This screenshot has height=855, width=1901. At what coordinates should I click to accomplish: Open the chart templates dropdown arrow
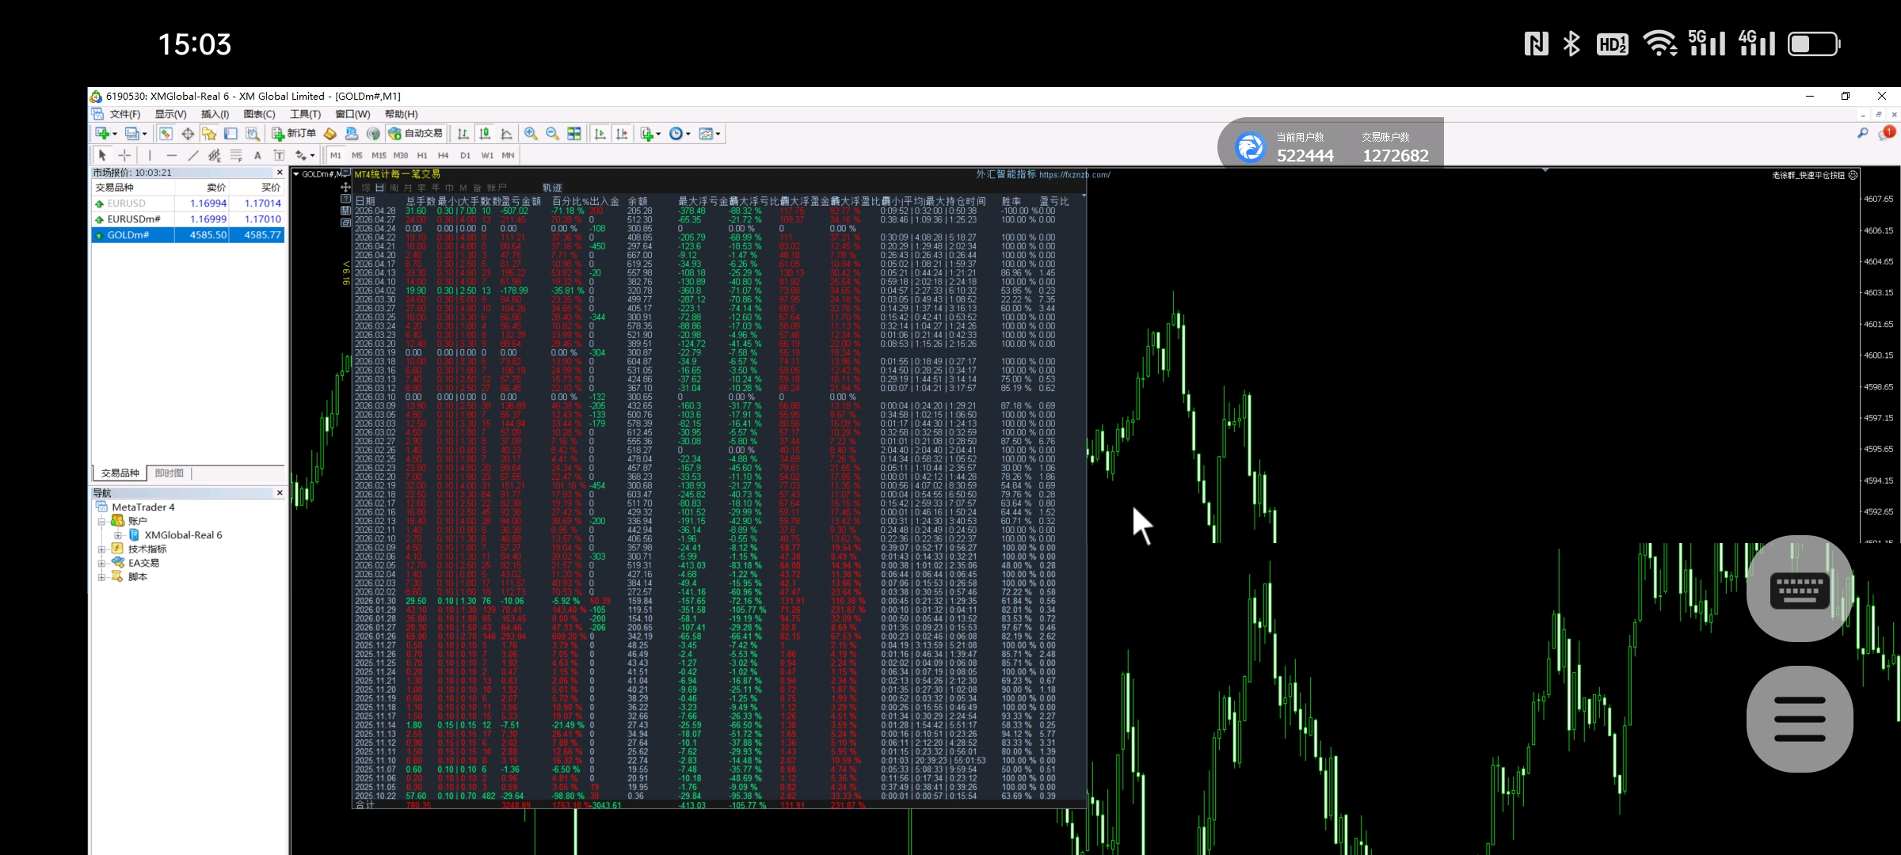tap(718, 134)
